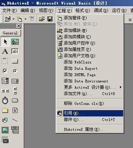133x148 pixels.
Task: Select the Line control tool
Action: pos(15,120)
